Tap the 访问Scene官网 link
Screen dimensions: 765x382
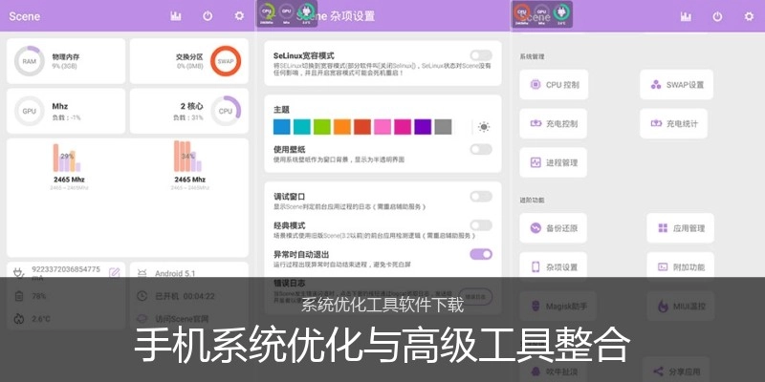182,319
